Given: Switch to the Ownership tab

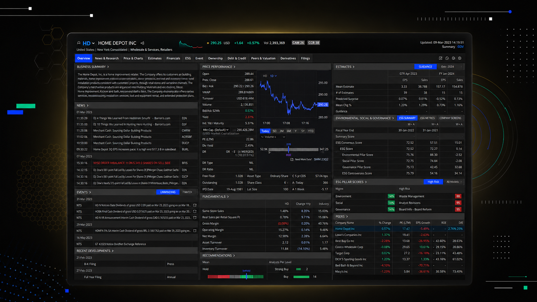Looking at the screenshot, I should pos(215,58).
